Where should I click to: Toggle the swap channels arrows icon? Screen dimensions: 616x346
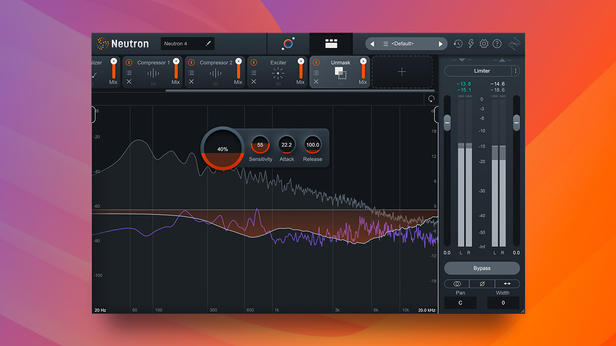coord(507,284)
